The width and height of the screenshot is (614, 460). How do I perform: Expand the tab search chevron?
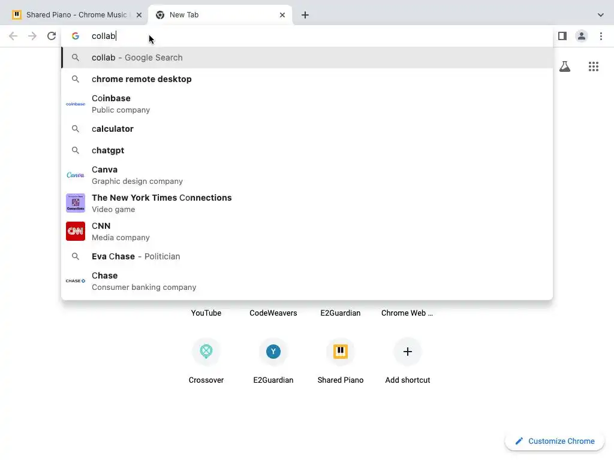click(x=601, y=15)
